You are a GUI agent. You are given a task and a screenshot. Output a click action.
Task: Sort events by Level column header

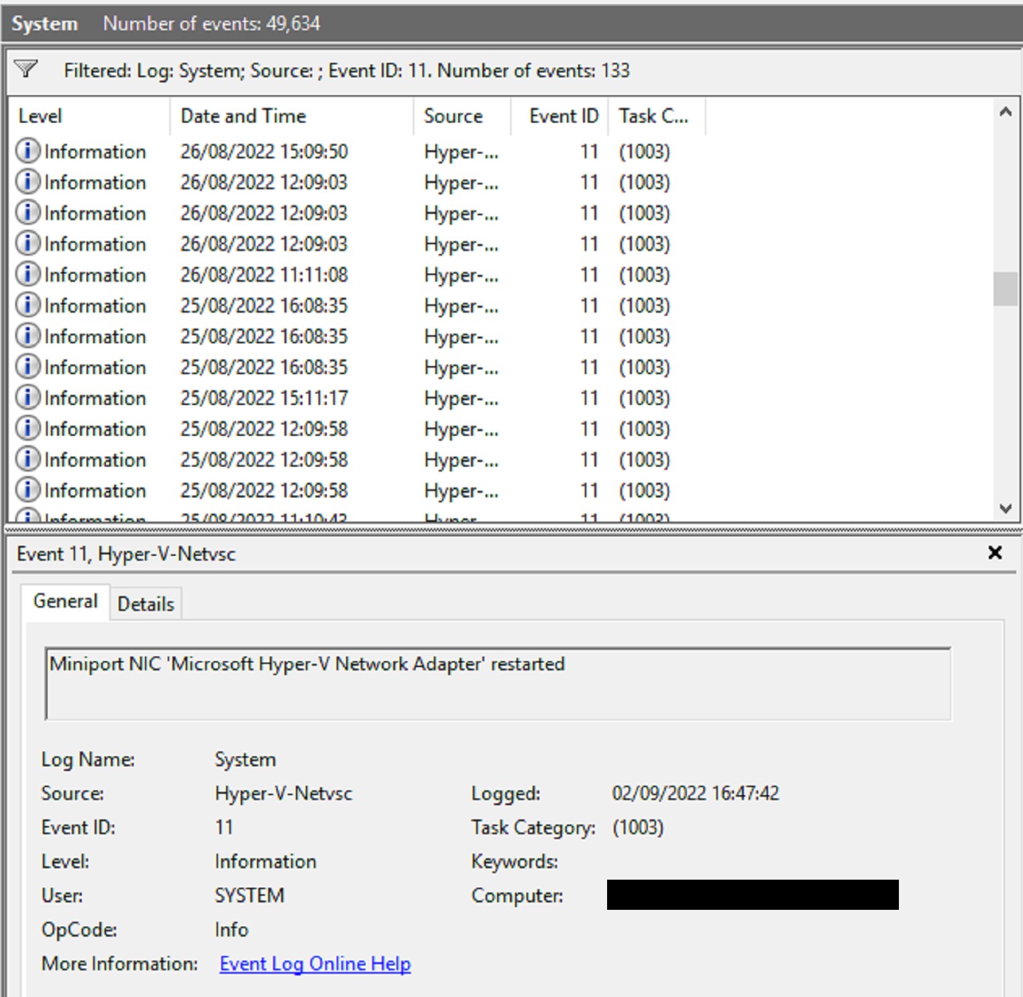[x=40, y=117]
